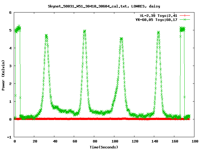Click the green peak near 107 seconds
This screenshot has width=201, height=150.
[x=121, y=39]
